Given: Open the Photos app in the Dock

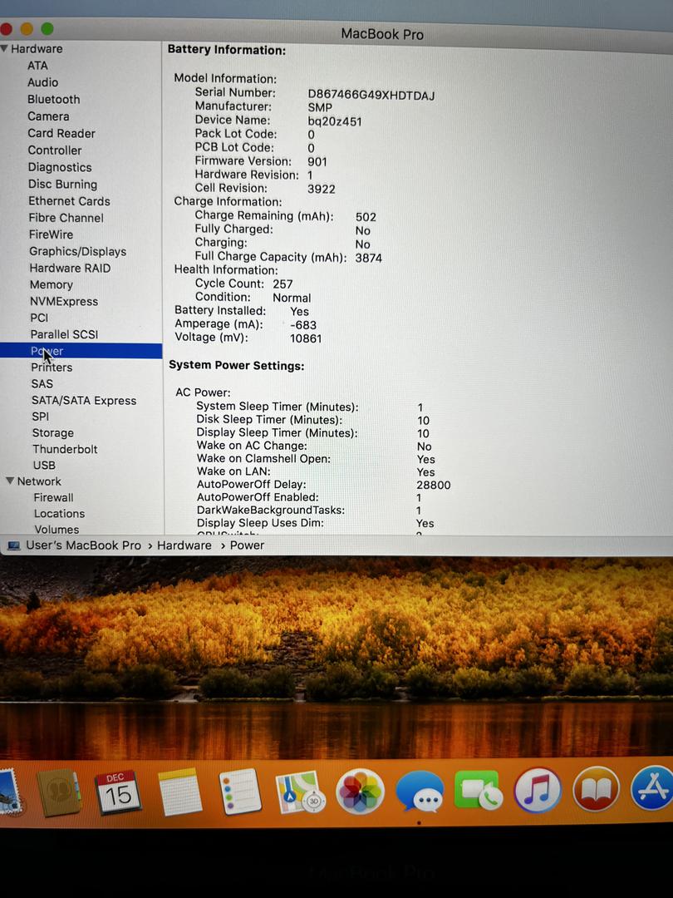Looking at the screenshot, I should (x=360, y=792).
